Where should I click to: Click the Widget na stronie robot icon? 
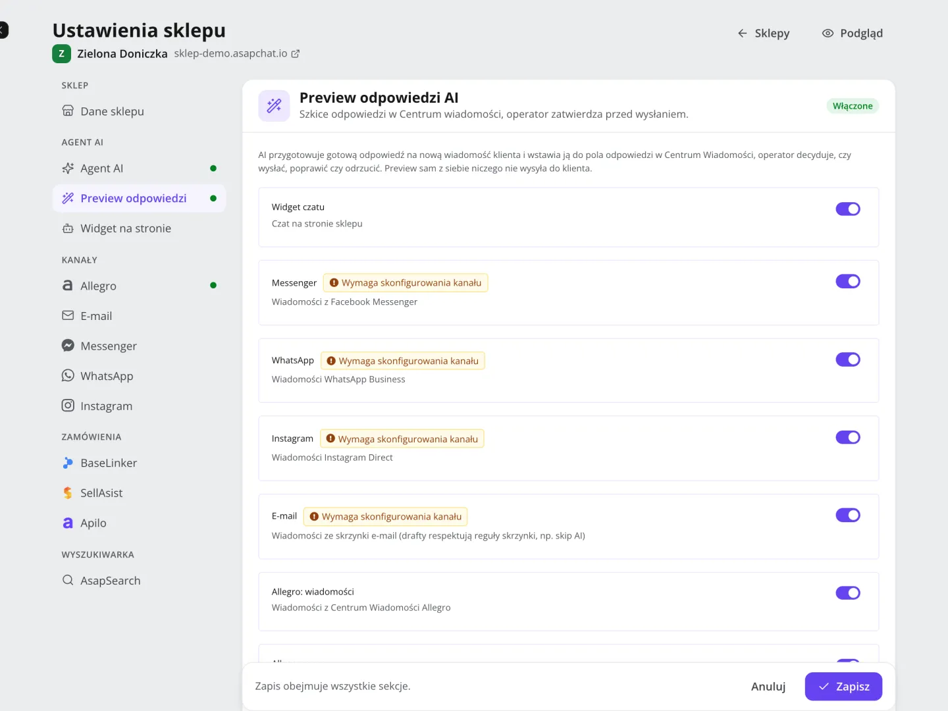click(x=68, y=228)
